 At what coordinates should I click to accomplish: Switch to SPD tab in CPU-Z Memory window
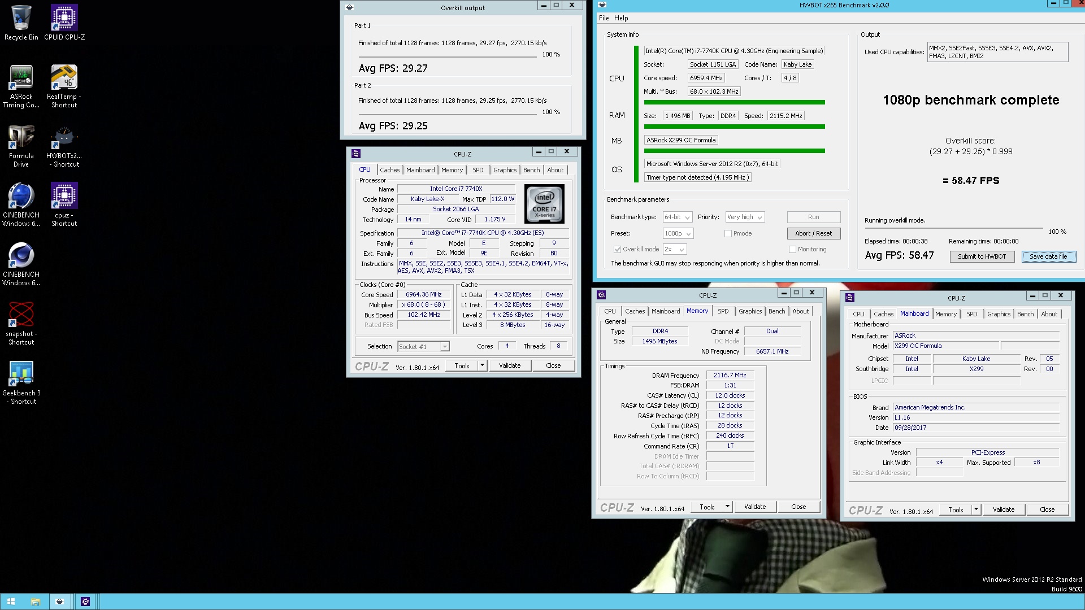coord(723,311)
